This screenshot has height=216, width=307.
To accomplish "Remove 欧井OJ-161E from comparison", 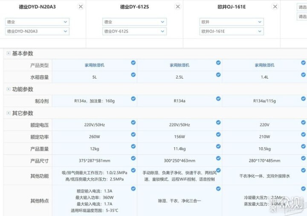I will pos(275,7).
